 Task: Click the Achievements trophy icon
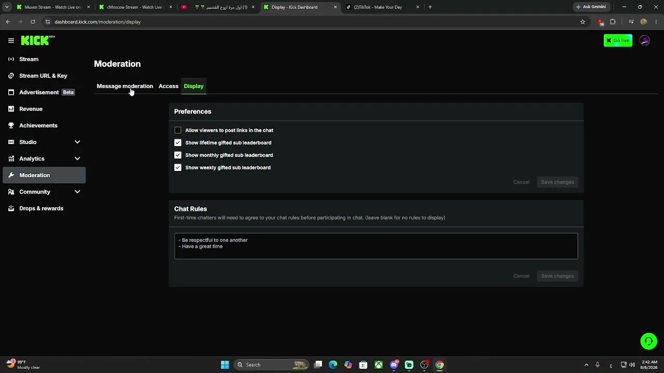(x=11, y=125)
